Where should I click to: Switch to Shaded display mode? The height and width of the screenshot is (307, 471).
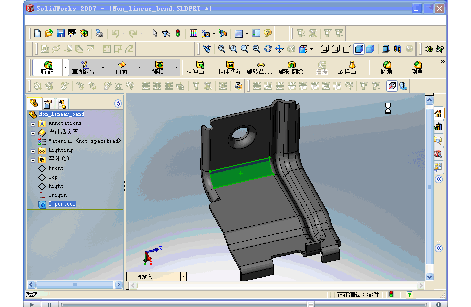click(x=370, y=49)
